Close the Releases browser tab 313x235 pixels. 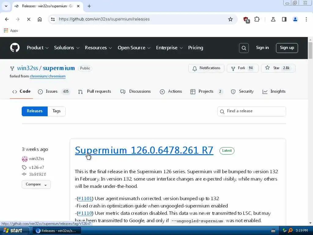point(78,6)
